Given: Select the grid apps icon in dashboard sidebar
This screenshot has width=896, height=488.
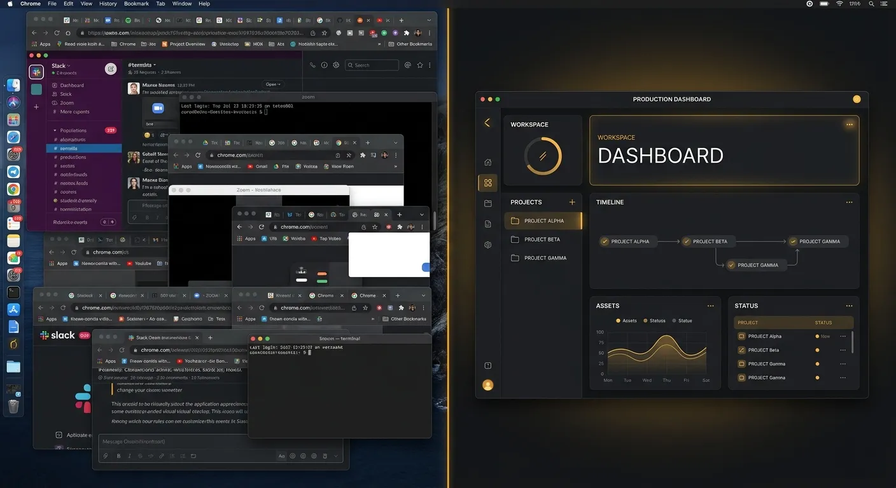Looking at the screenshot, I should (x=487, y=182).
